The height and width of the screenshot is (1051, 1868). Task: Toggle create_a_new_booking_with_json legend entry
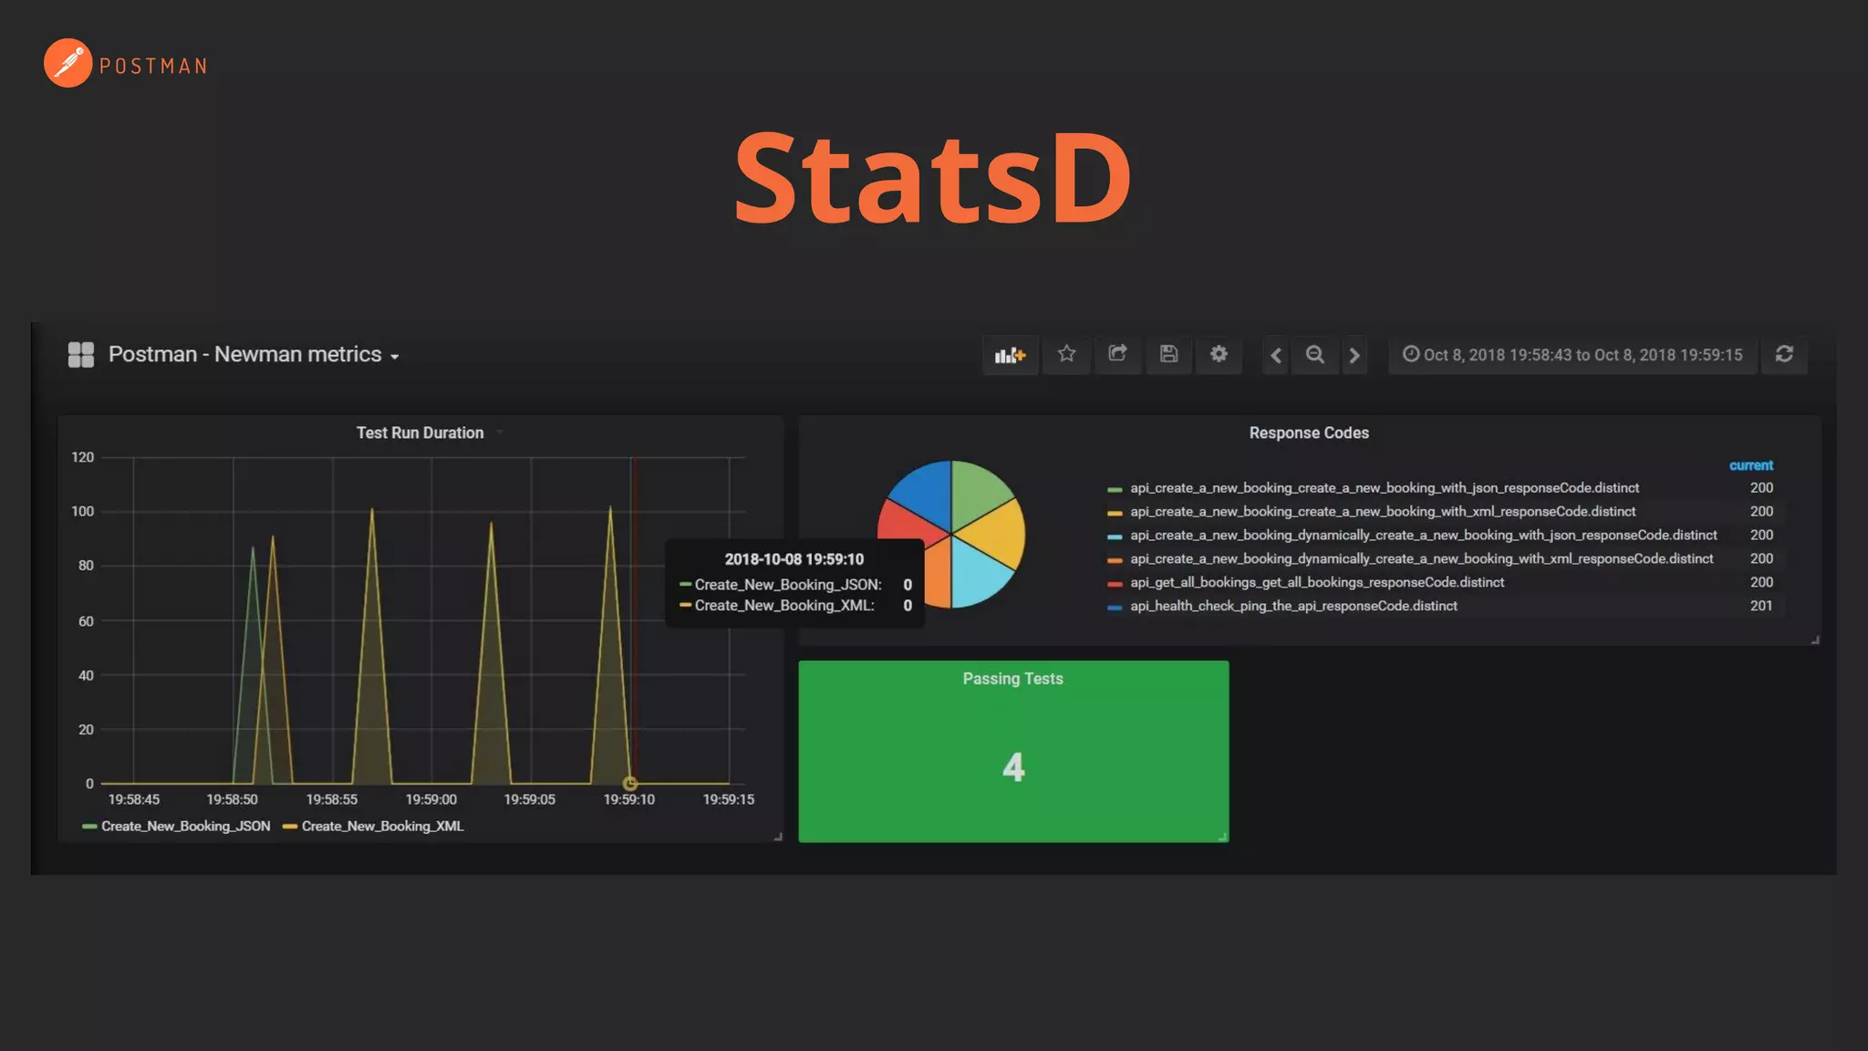tap(1385, 488)
